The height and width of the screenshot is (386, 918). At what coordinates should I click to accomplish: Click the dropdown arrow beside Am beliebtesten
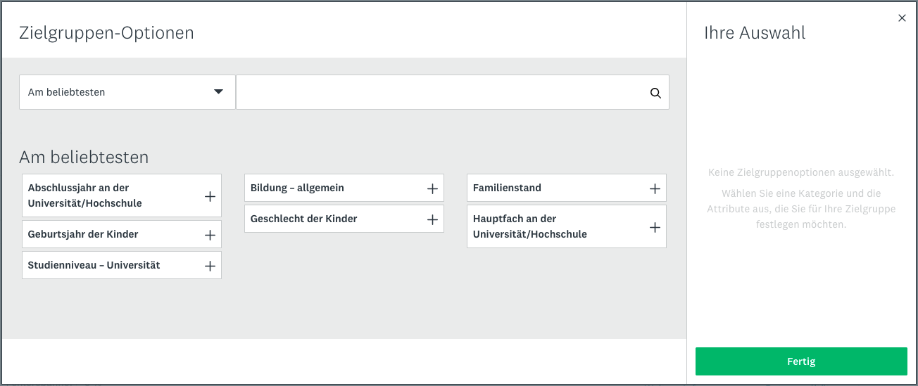[x=218, y=92]
